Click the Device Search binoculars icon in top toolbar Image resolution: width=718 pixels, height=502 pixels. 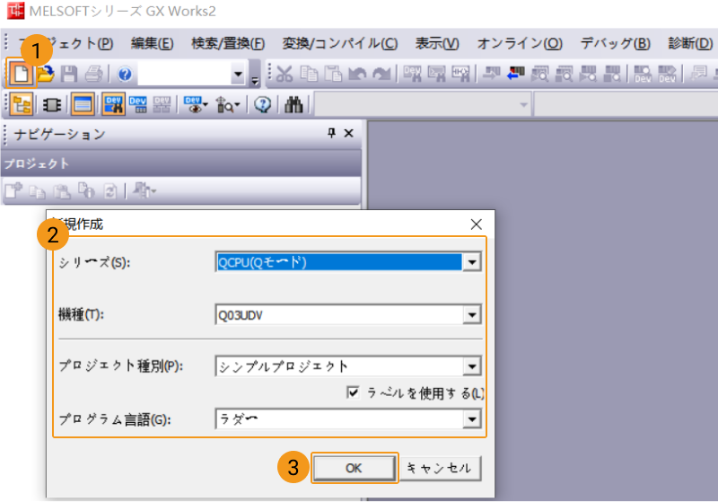[x=412, y=74]
